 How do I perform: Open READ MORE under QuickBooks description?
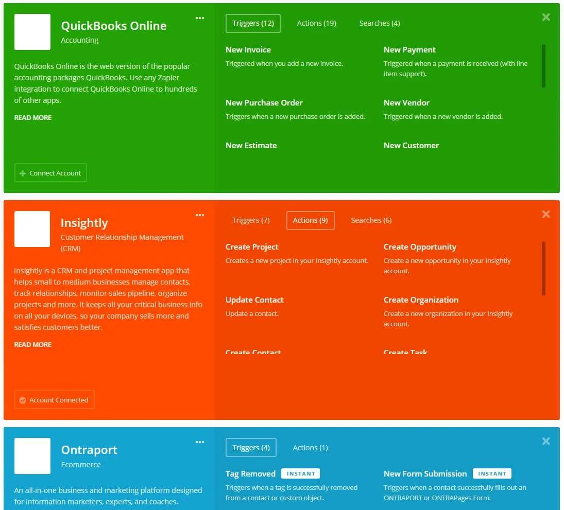pyautogui.click(x=33, y=117)
